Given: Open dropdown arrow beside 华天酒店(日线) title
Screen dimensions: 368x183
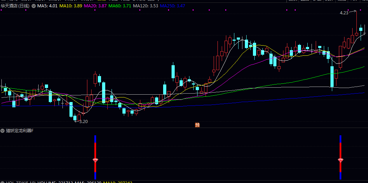Looking at the screenshot, I should click(x=34, y=6).
